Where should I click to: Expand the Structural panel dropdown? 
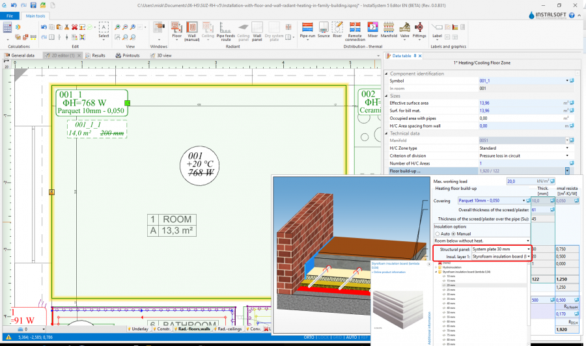point(528,249)
